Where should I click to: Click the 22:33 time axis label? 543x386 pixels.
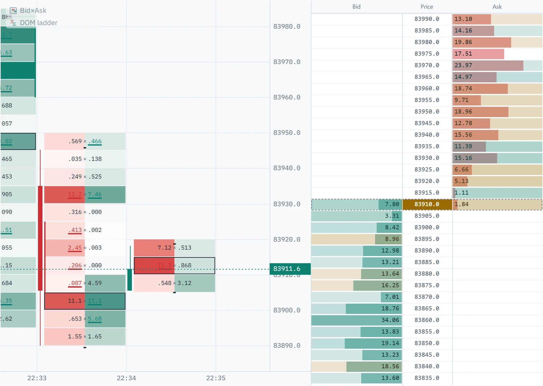point(37,378)
